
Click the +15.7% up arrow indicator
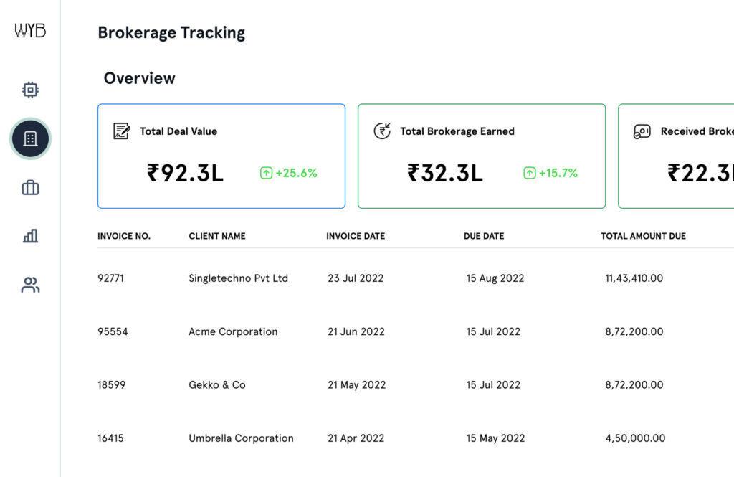(530, 173)
